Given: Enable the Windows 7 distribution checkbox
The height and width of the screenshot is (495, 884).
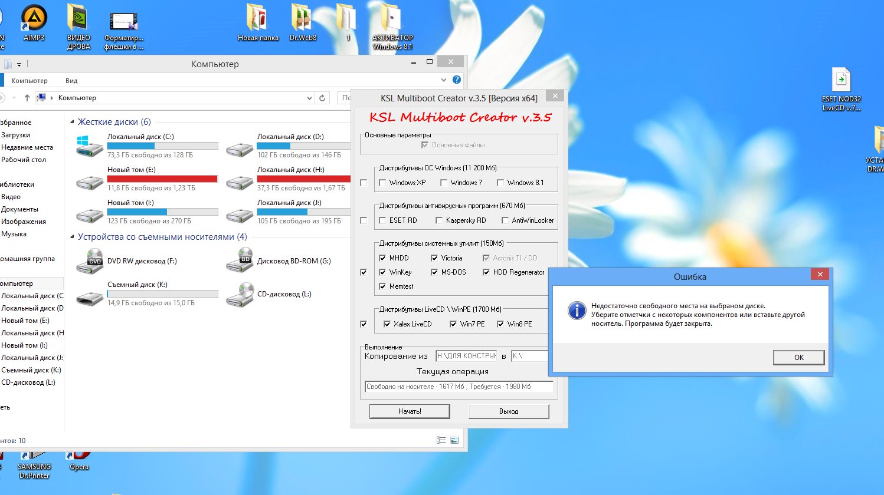Looking at the screenshot, I should click(x=444, y=183).
